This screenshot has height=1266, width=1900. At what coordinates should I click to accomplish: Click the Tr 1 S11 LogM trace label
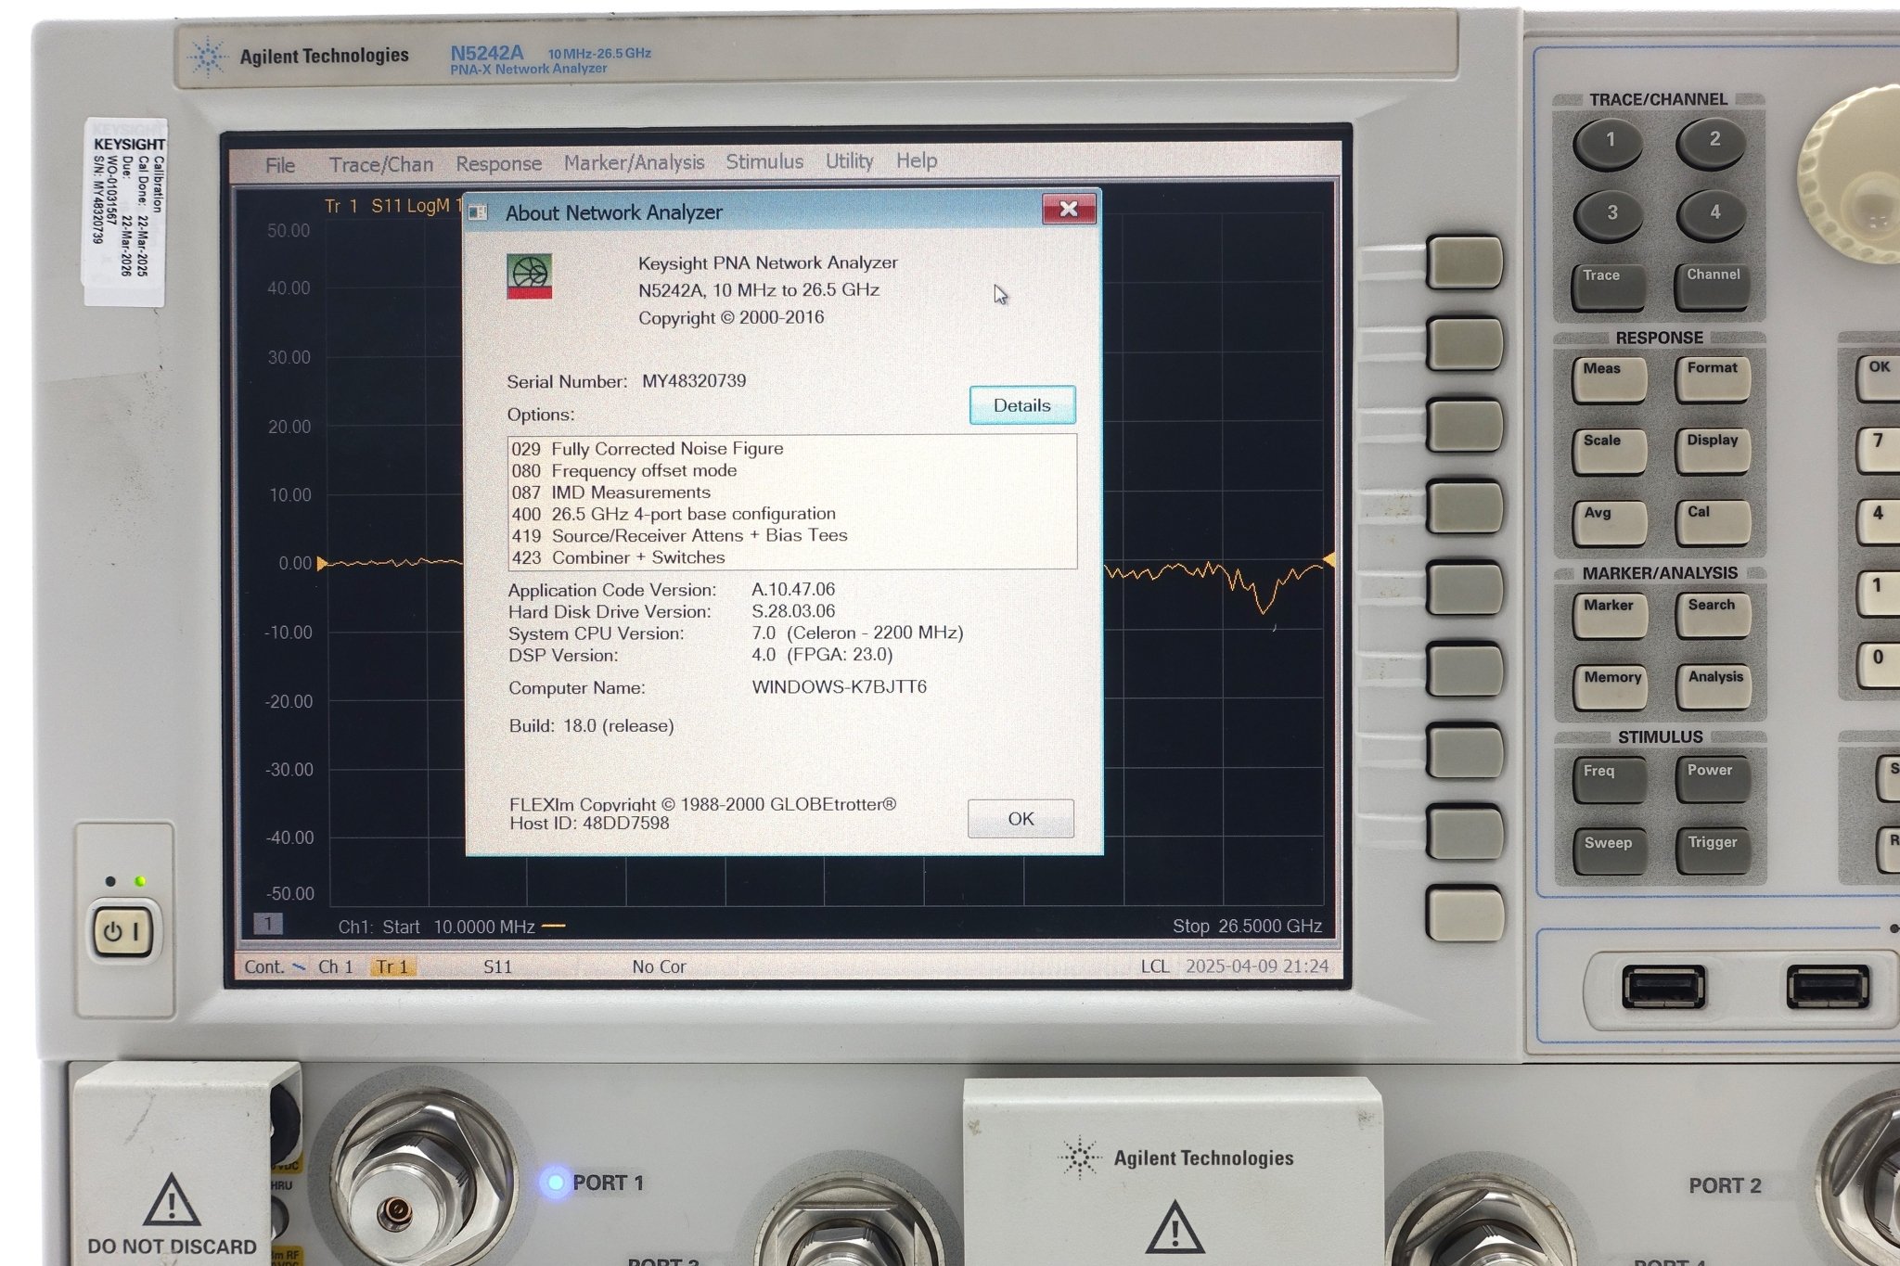(x=392, y=206)
